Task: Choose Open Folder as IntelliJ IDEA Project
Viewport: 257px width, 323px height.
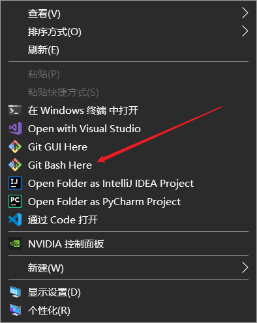Action: pyautogui.click(x=128, y=183)
